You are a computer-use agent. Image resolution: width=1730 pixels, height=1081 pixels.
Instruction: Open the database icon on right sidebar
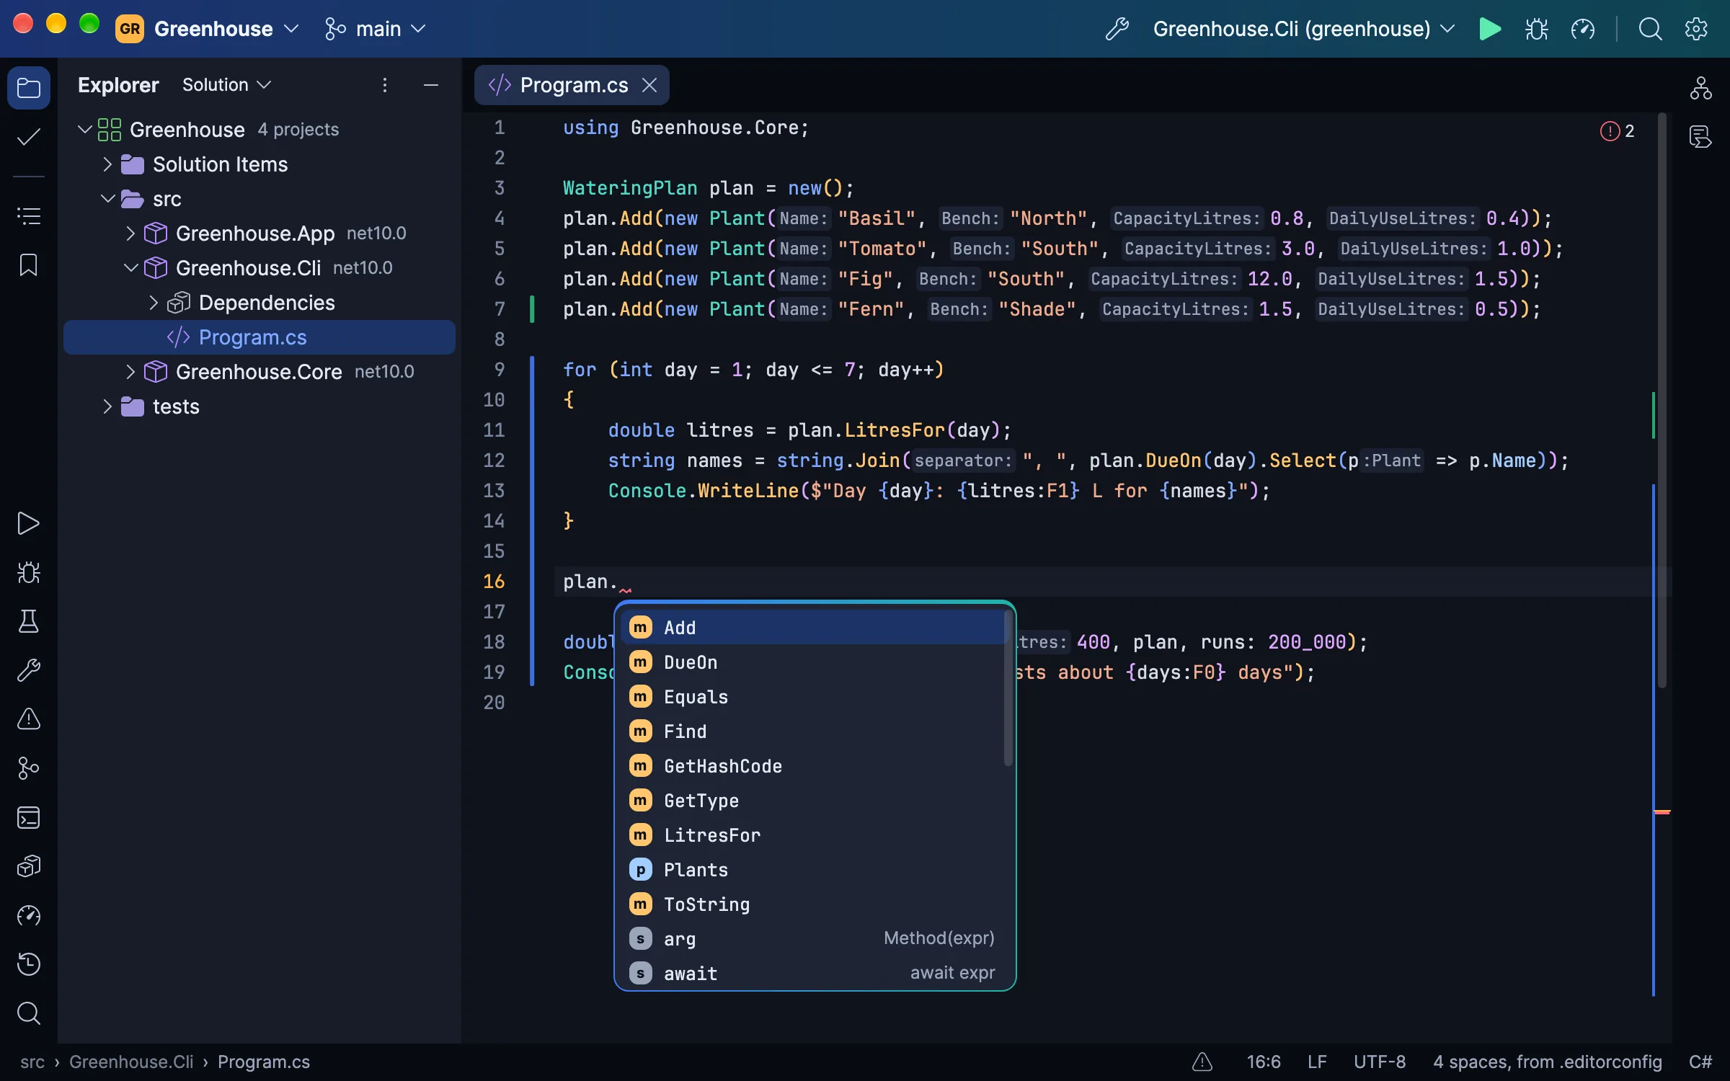click(1700, 137)
